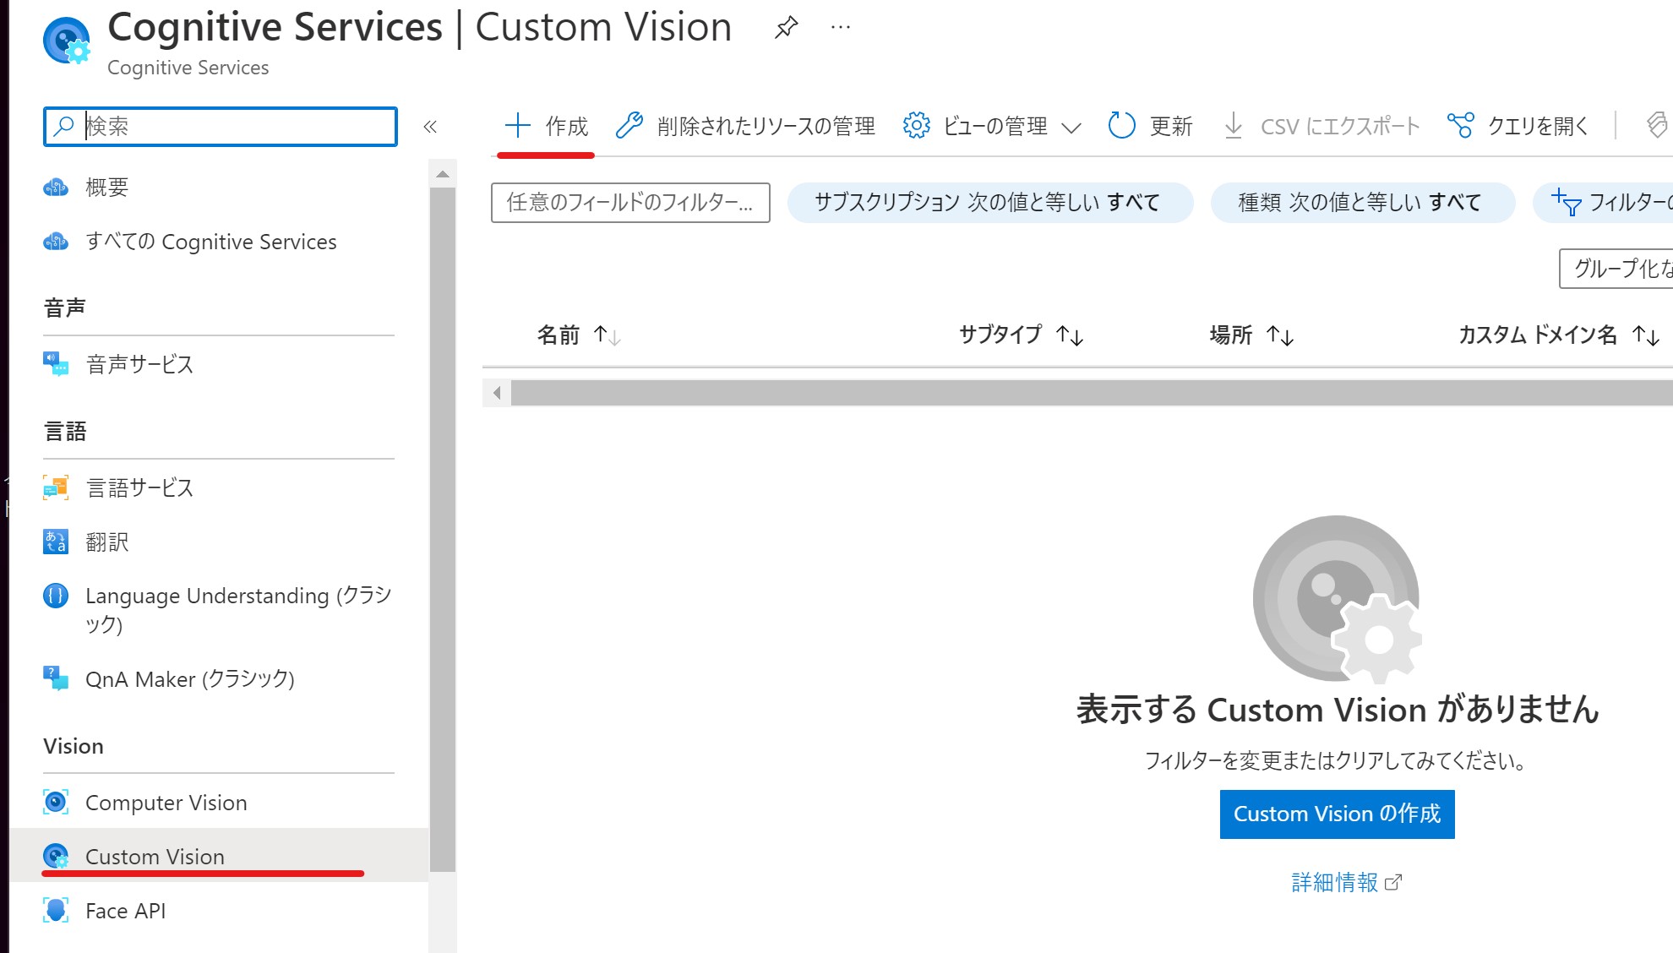Open 概要 in the sidebar
The height and width of the screenshot is (953, 1673).
(219, 188)
